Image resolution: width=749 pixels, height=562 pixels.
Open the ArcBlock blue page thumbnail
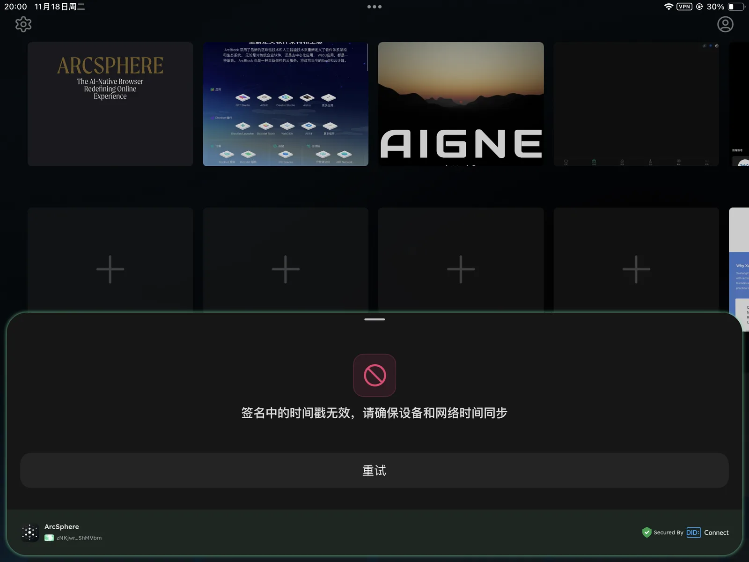[x=286, y=104]
